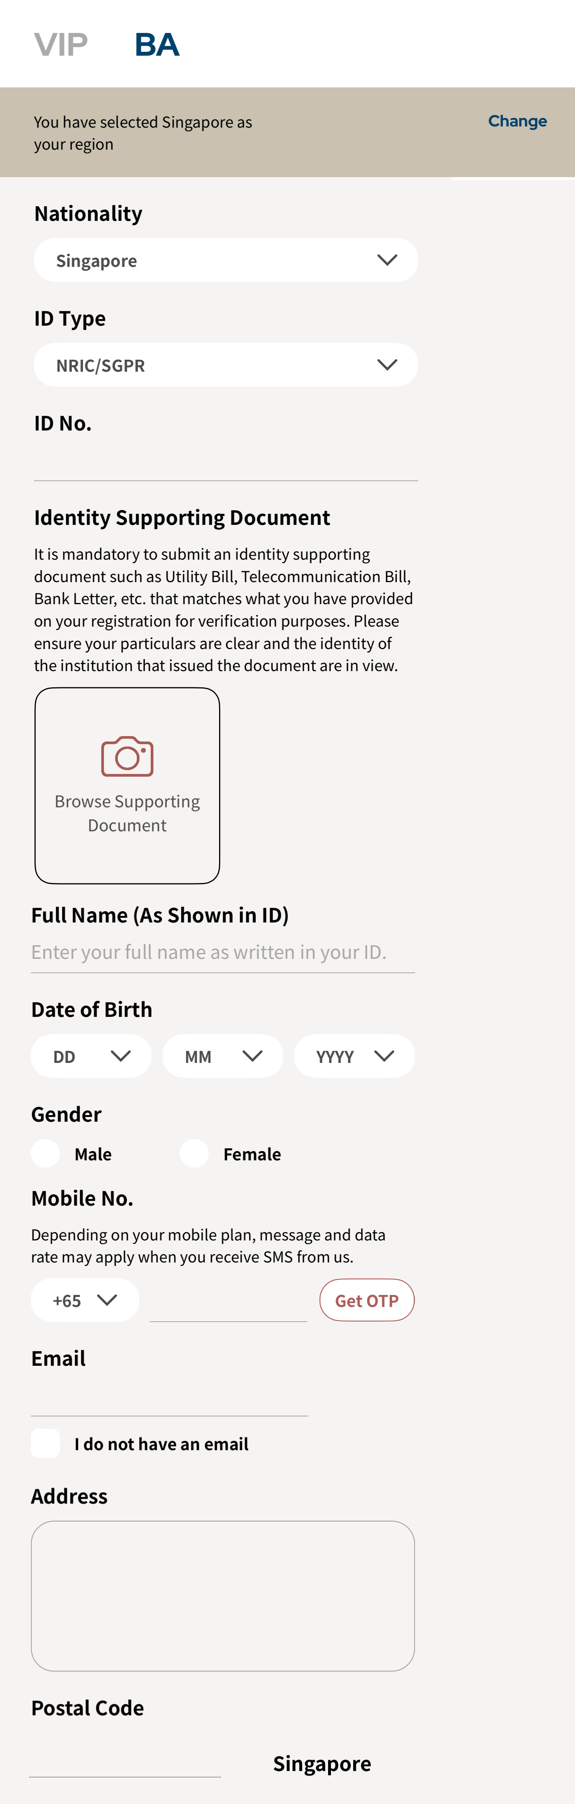Screen dimensions: 575x1804
Task: Open the MM month dropdown
Action: pyautogui.click(x=223, y=1056)
